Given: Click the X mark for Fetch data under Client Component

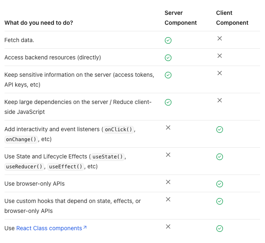Looking at the screenshot, I should coord(220,38).
